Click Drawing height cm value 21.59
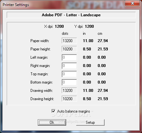 coord(103,99)
